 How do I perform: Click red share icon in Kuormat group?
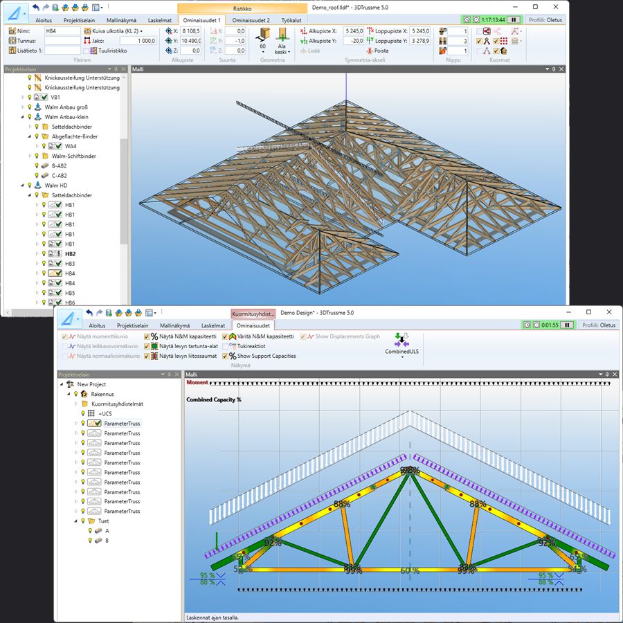pos(487,31)
